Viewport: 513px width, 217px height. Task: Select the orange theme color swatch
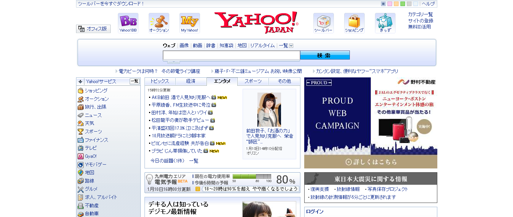click(396, 4)
